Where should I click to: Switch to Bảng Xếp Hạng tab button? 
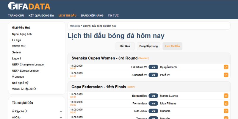(x=148, y=46)
